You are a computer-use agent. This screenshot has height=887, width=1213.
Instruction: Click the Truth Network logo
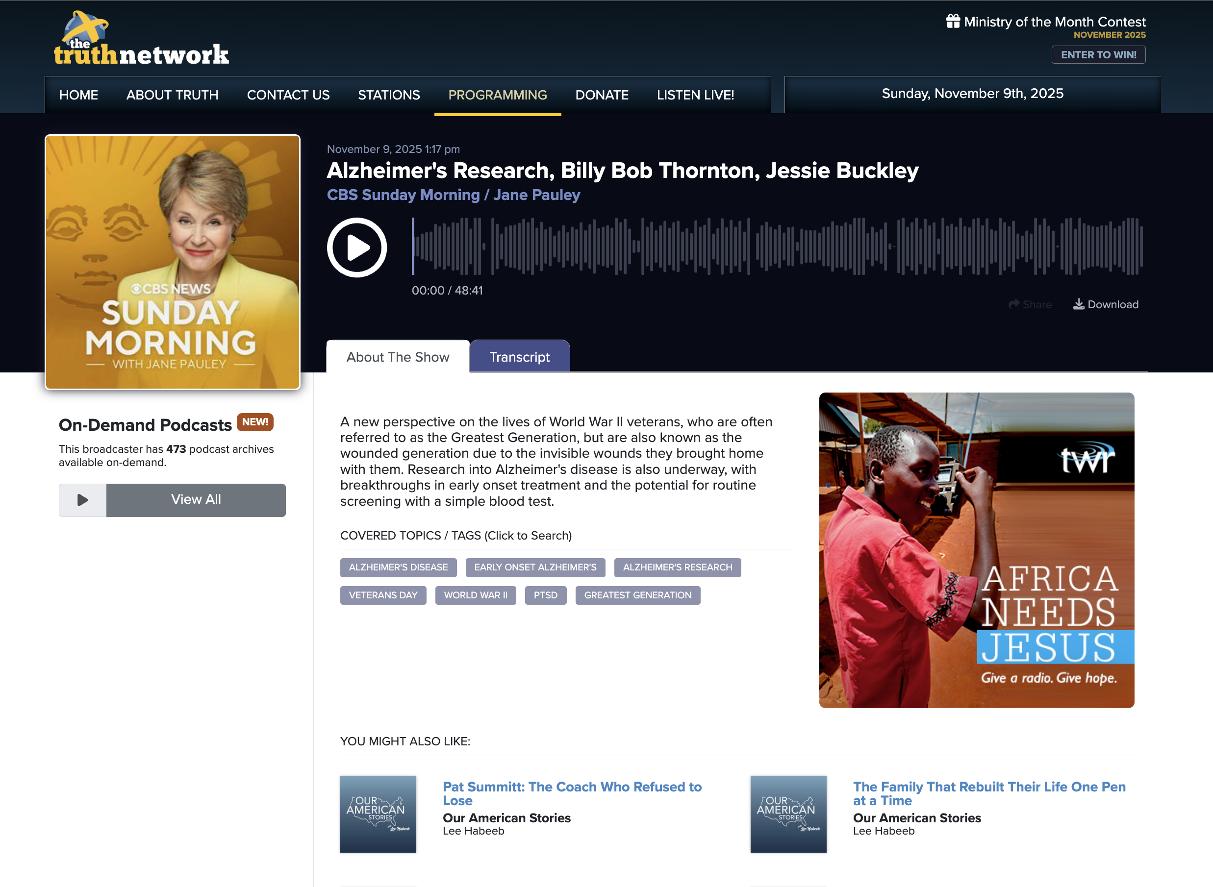141,39
